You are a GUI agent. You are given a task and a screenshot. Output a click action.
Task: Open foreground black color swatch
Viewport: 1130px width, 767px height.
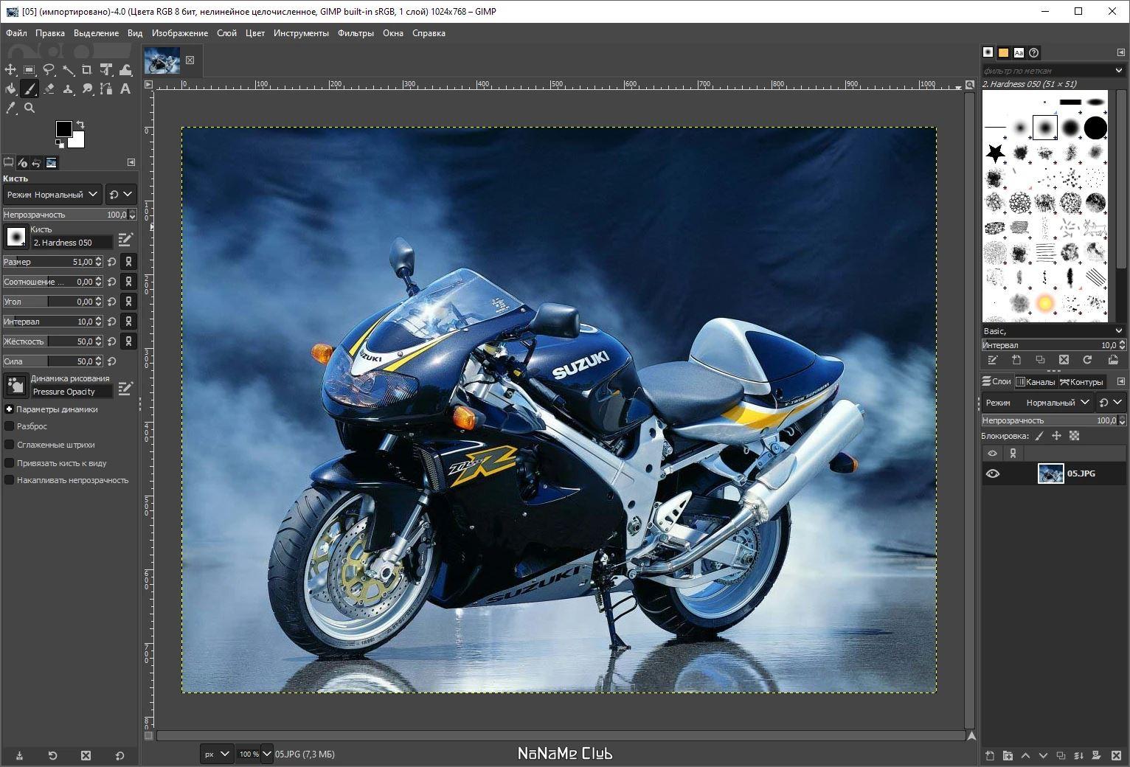[x=64, y=129]
